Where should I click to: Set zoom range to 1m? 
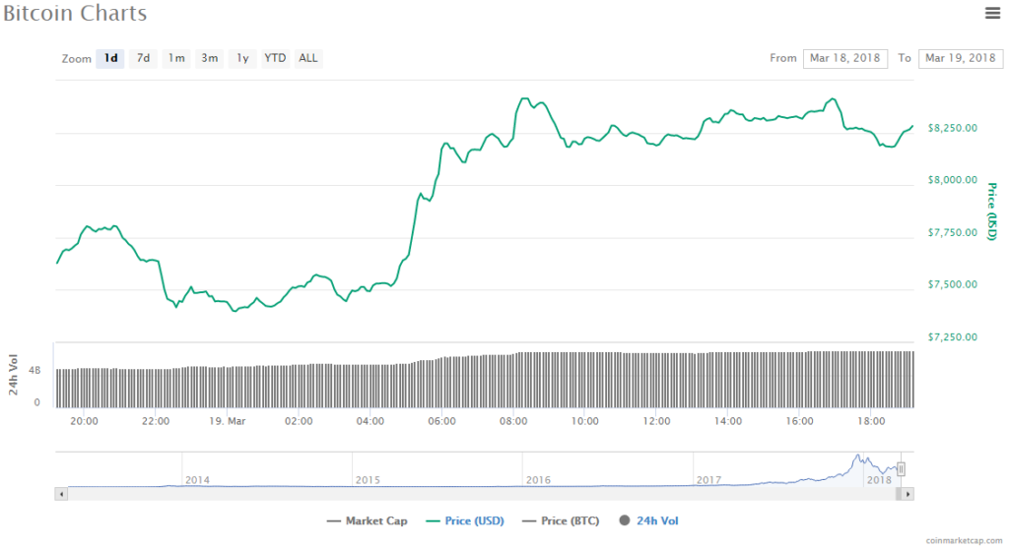pyautogui.click(x=176, y=58)
